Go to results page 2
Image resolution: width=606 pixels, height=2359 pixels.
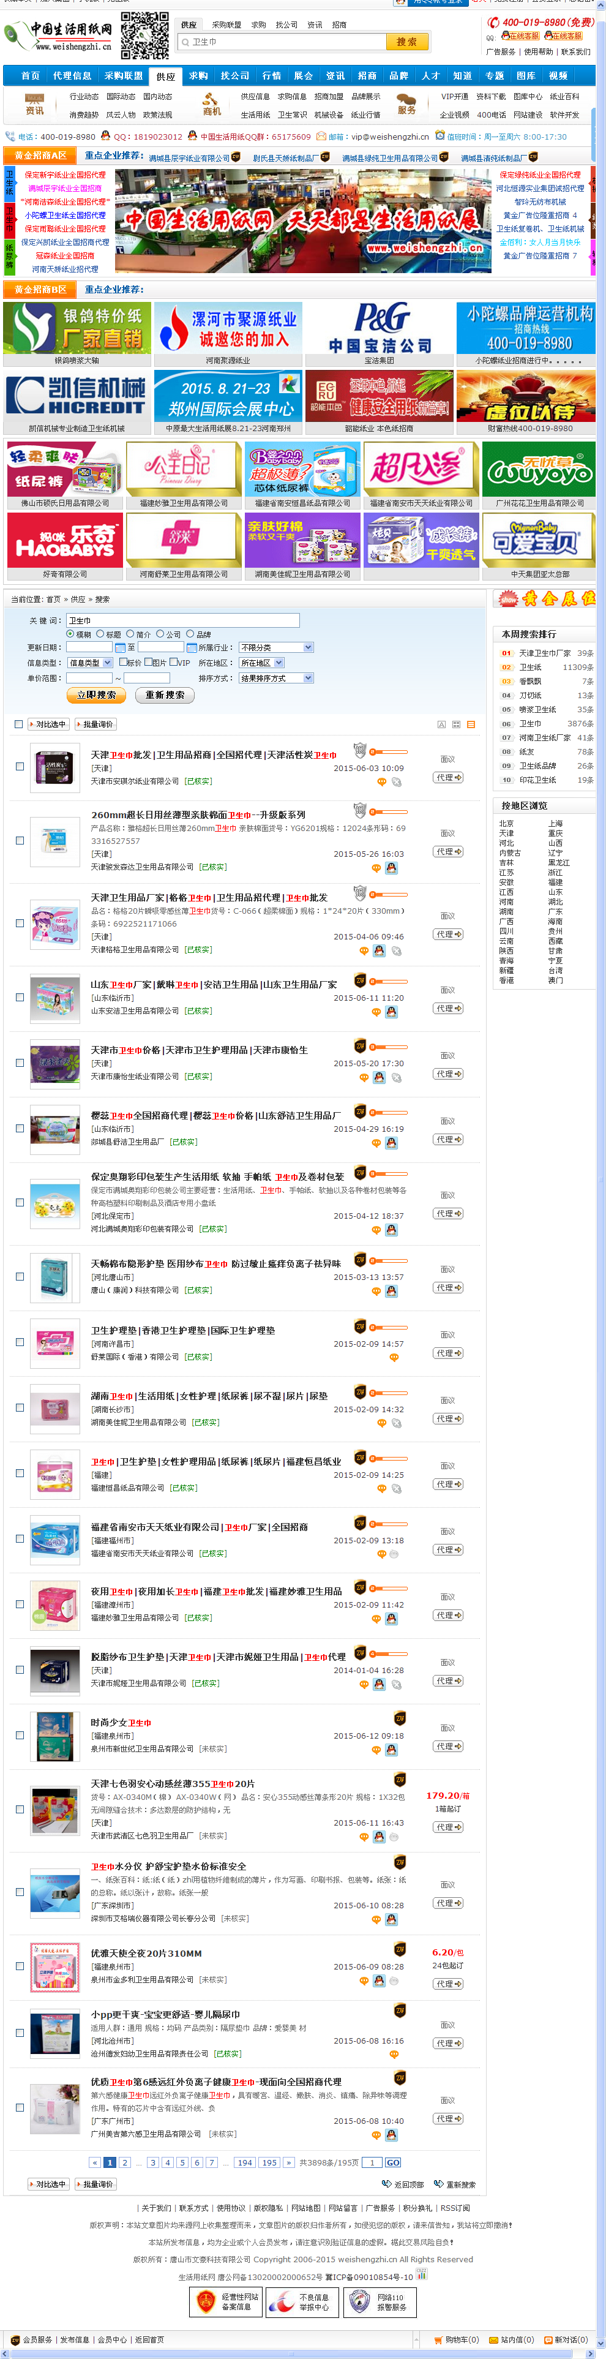[x=125, y=2163]
